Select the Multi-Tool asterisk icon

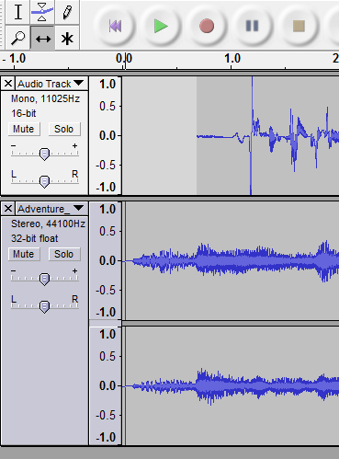(x=67, y=38)
